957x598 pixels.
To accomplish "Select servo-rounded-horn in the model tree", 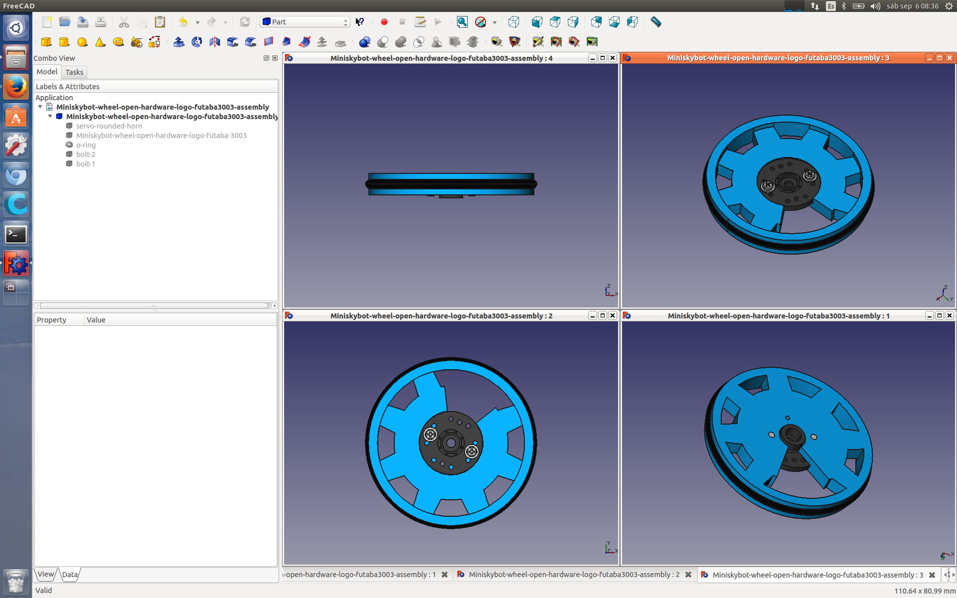I will (x=109, y=126).
